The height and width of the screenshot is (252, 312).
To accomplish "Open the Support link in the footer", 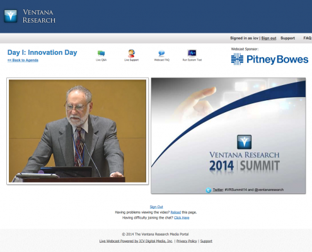I will click(x=206, y=241).
